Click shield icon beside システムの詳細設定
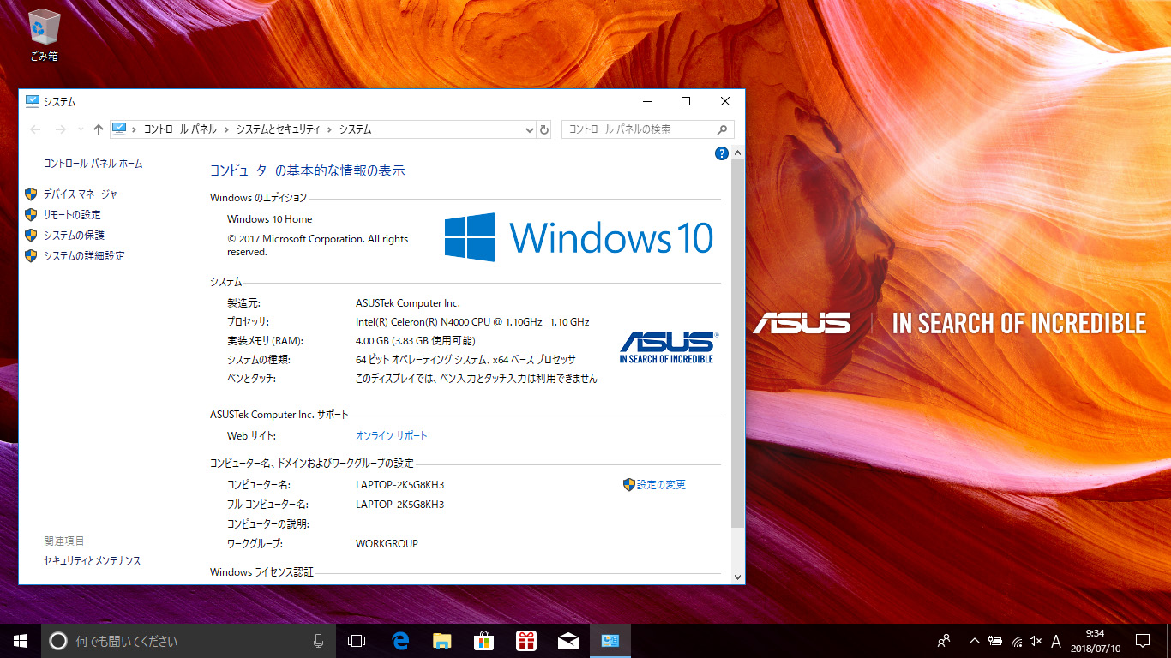Image resolution: width=1171 pixels, height=658 pixels. click(x=31, y=256)
